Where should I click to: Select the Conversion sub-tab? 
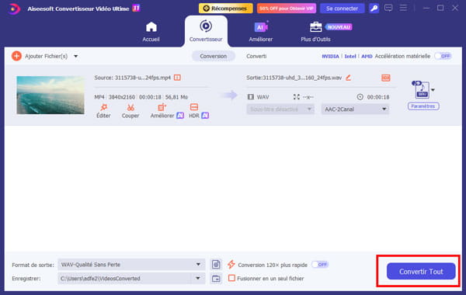click(213, 56)
